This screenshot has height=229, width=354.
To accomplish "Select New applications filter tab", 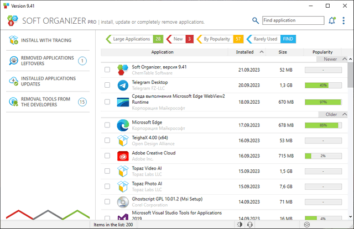I will point(180,39).
